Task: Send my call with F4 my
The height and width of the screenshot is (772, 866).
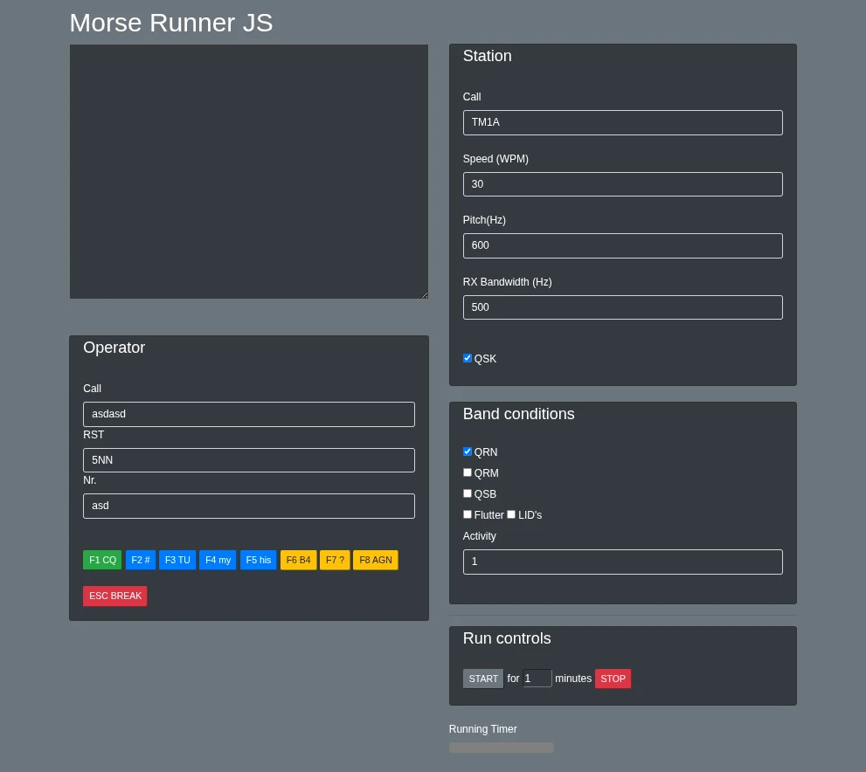Action: (218, 560)
